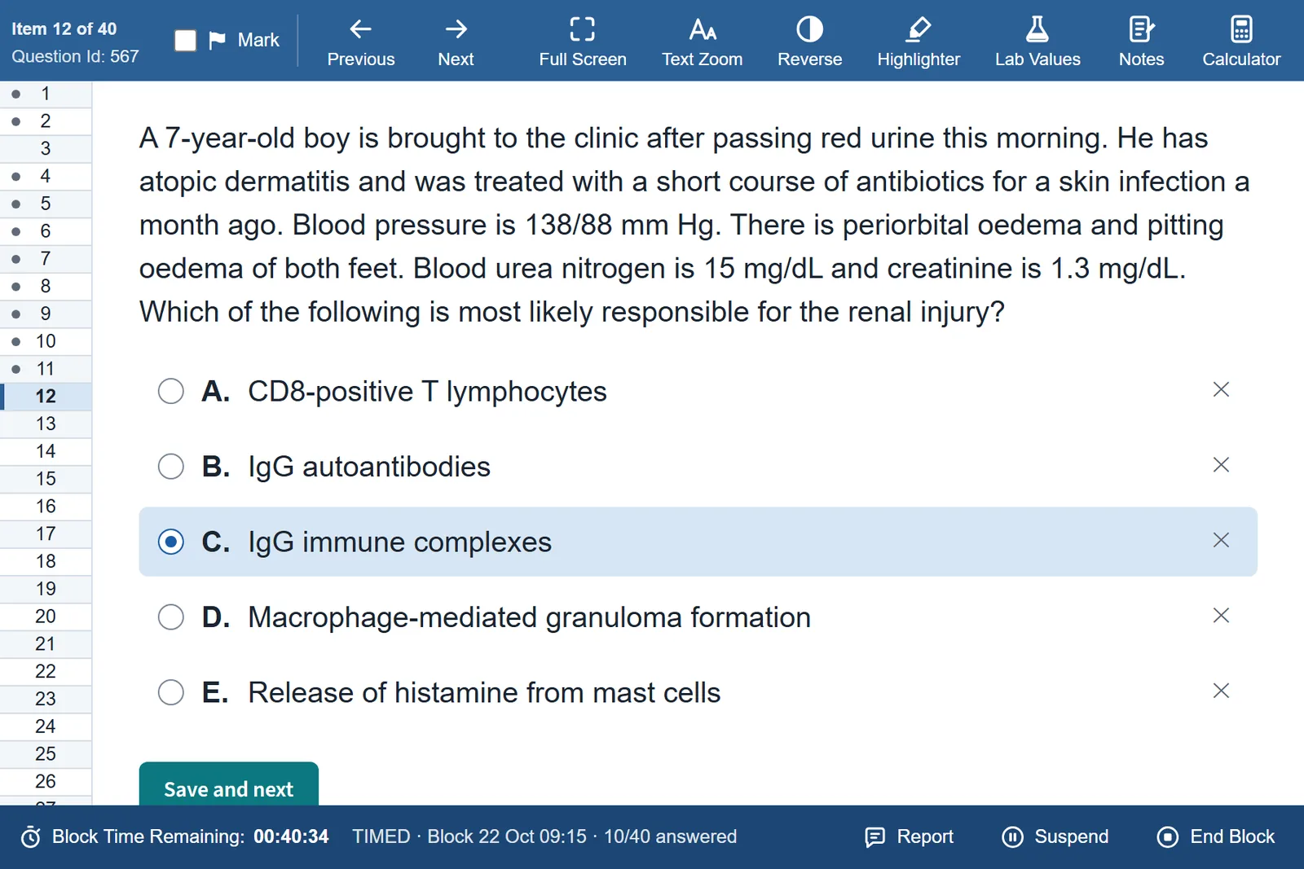Click Block Time Remaining 00:40:34
The image size is (1304, 869).
coord(190,836)
